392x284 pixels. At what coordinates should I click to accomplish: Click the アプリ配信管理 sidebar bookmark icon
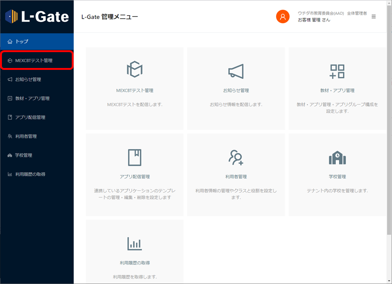click(x=10, y=117)
